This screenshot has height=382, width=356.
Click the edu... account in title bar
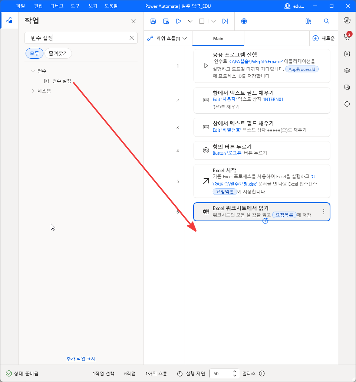click(294, 6)
